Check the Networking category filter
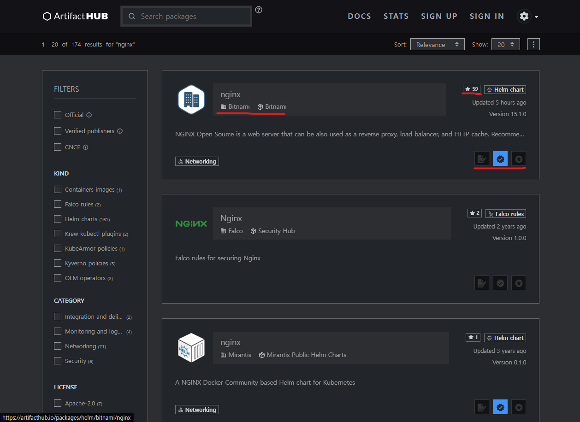 click(58, 346)
